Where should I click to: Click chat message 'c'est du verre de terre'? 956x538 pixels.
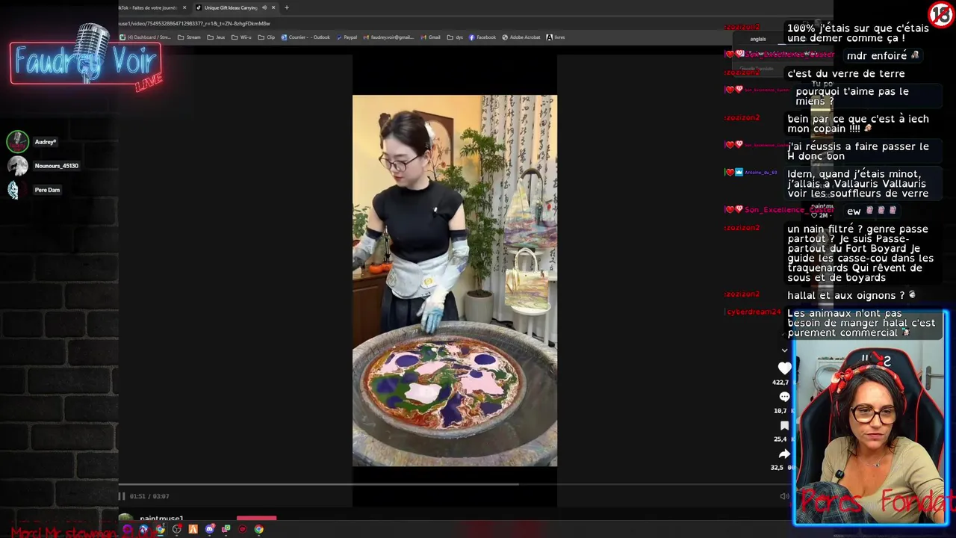click(845, 73)
